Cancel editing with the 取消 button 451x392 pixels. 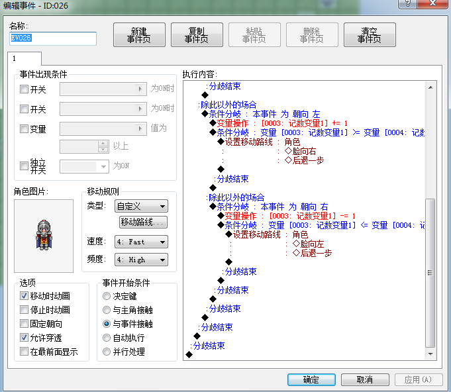365,379
